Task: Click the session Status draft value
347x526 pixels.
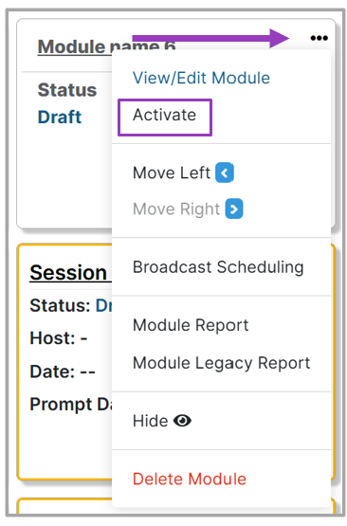Action: [x=104, y=305]
